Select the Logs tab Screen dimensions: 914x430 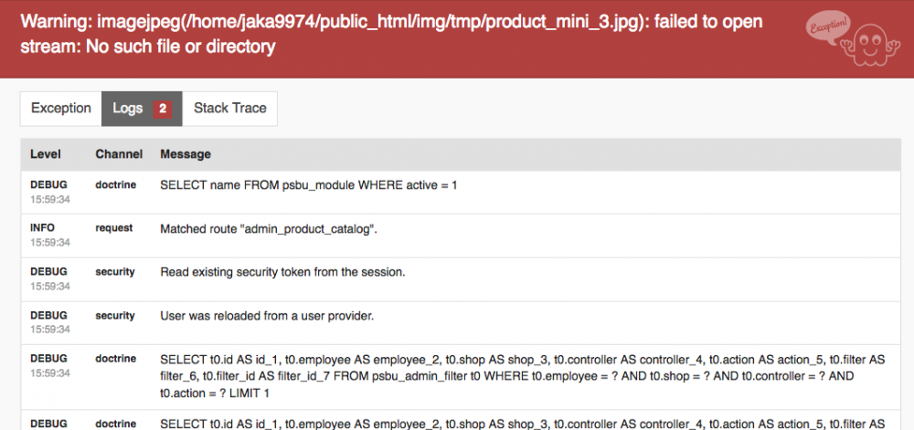coord(128,108)
